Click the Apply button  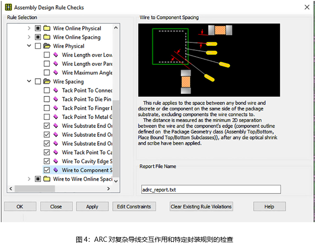click(92, 207)
